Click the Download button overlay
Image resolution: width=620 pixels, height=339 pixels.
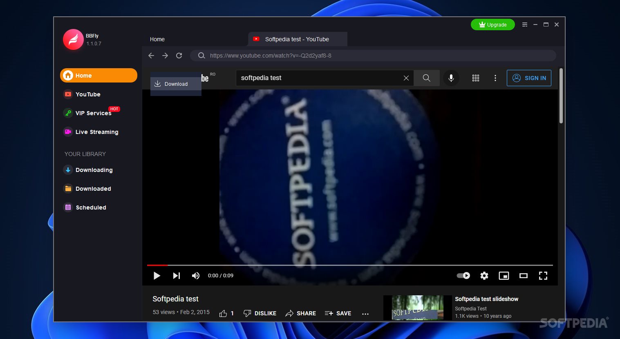click(x=176, y=84)
